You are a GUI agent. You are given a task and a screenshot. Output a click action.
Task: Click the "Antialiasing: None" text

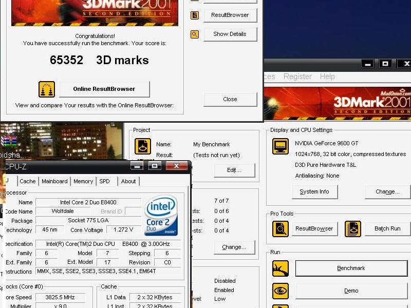pos(317,176)
